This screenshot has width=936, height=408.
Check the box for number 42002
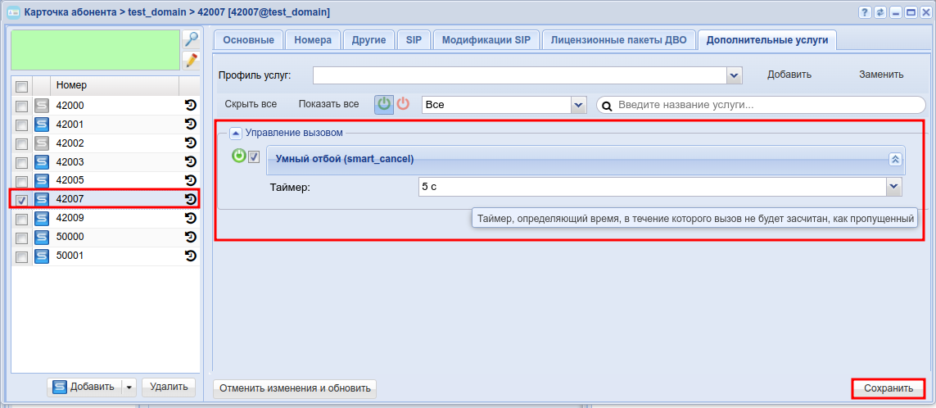[21, 144]
